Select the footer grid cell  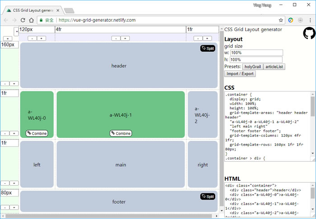[x=119, y=201]
